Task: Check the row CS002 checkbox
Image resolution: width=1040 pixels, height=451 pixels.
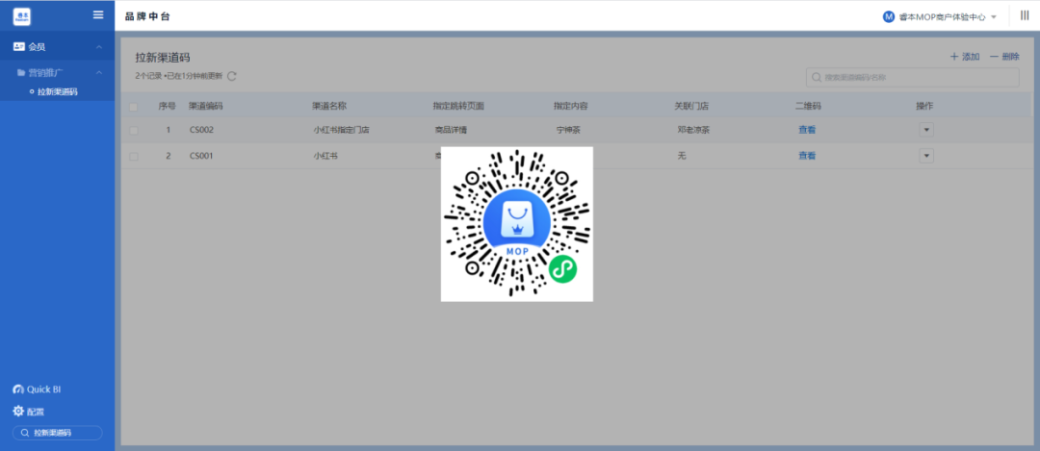Action: point(134,131)
